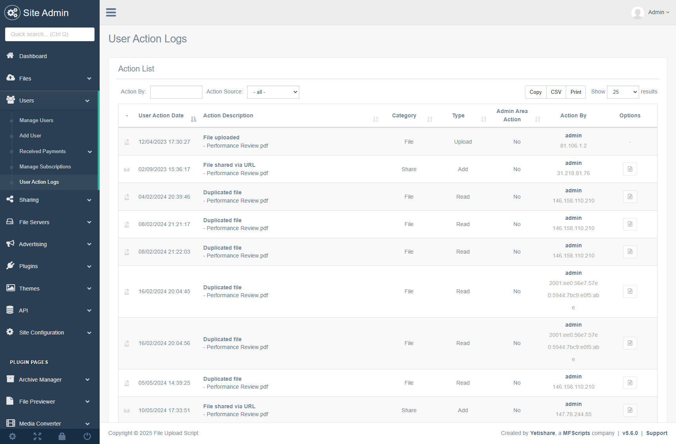Image resolution: width=676 pixels, height=444 pixels.
Task: Expand the Files sidebar menu
Action: click(x=49, y=79)
